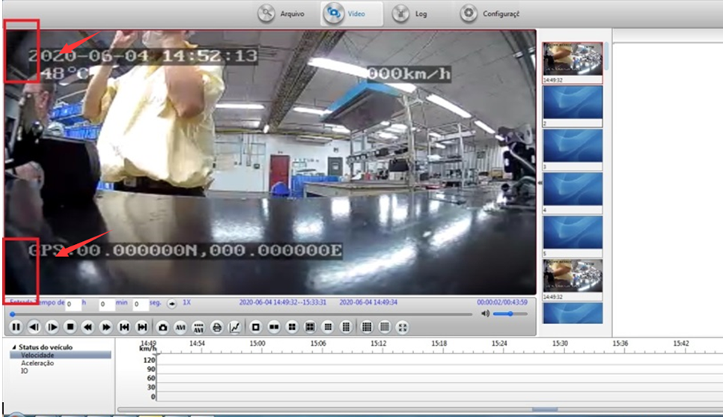Open the chart graph icon
Screen dimensions: 723x417
235,327
